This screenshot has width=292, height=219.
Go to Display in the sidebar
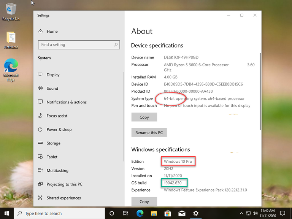[53, 75]
